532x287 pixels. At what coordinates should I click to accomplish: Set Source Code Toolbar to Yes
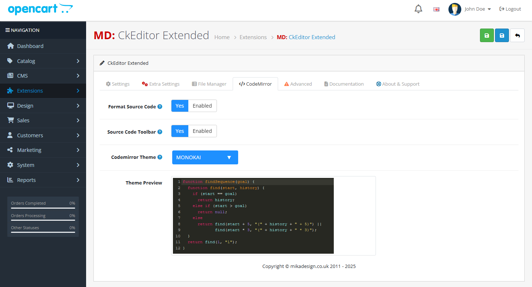click(180, 131)
